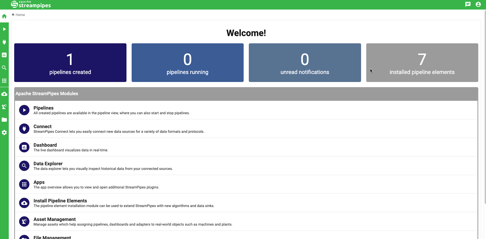Select the unread notifications tile

pyautogui.click(x=305, y=63)
